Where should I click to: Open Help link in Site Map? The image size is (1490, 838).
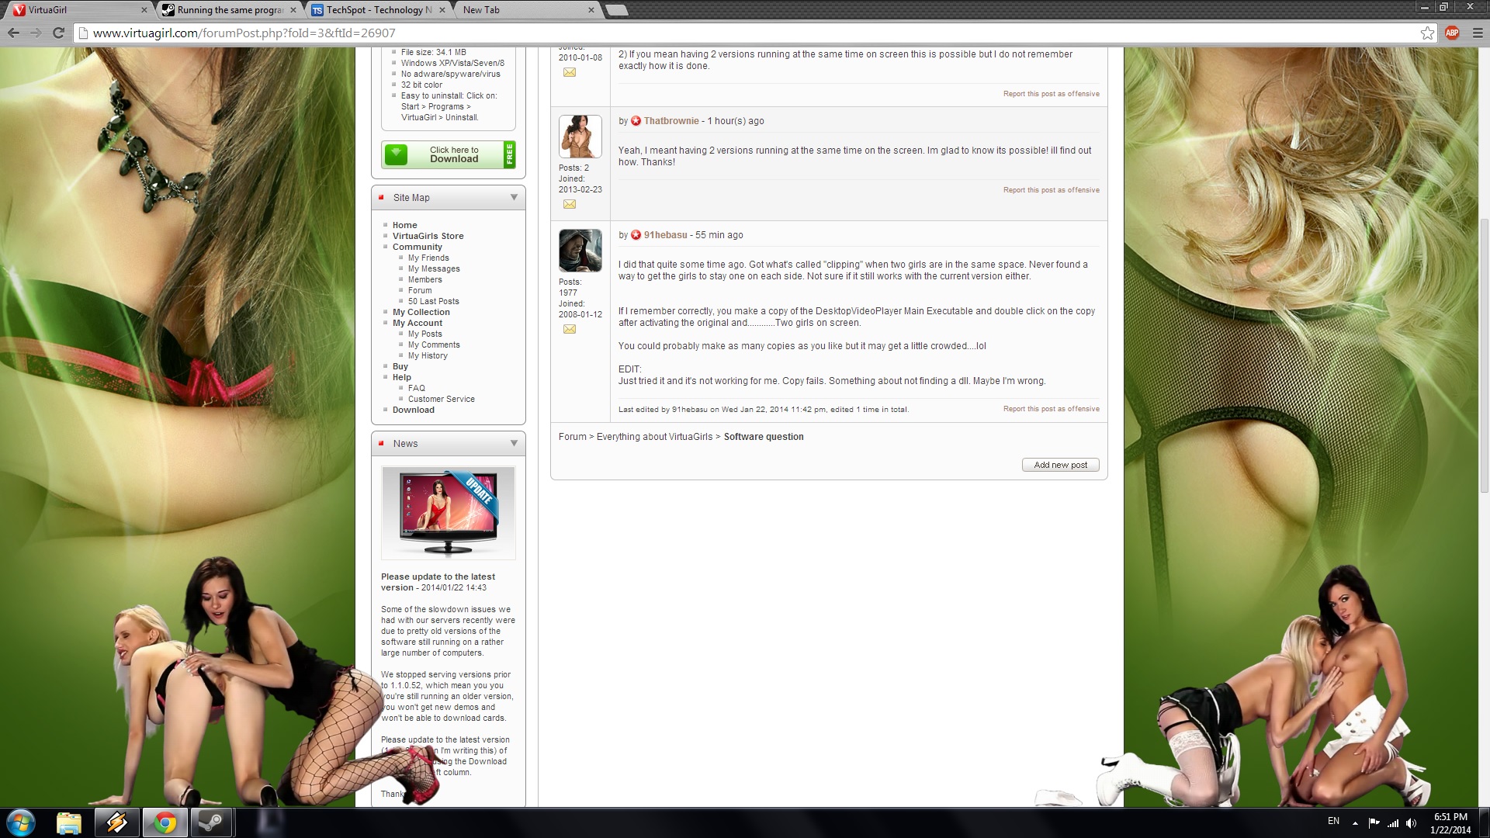[x=401, y=377]
